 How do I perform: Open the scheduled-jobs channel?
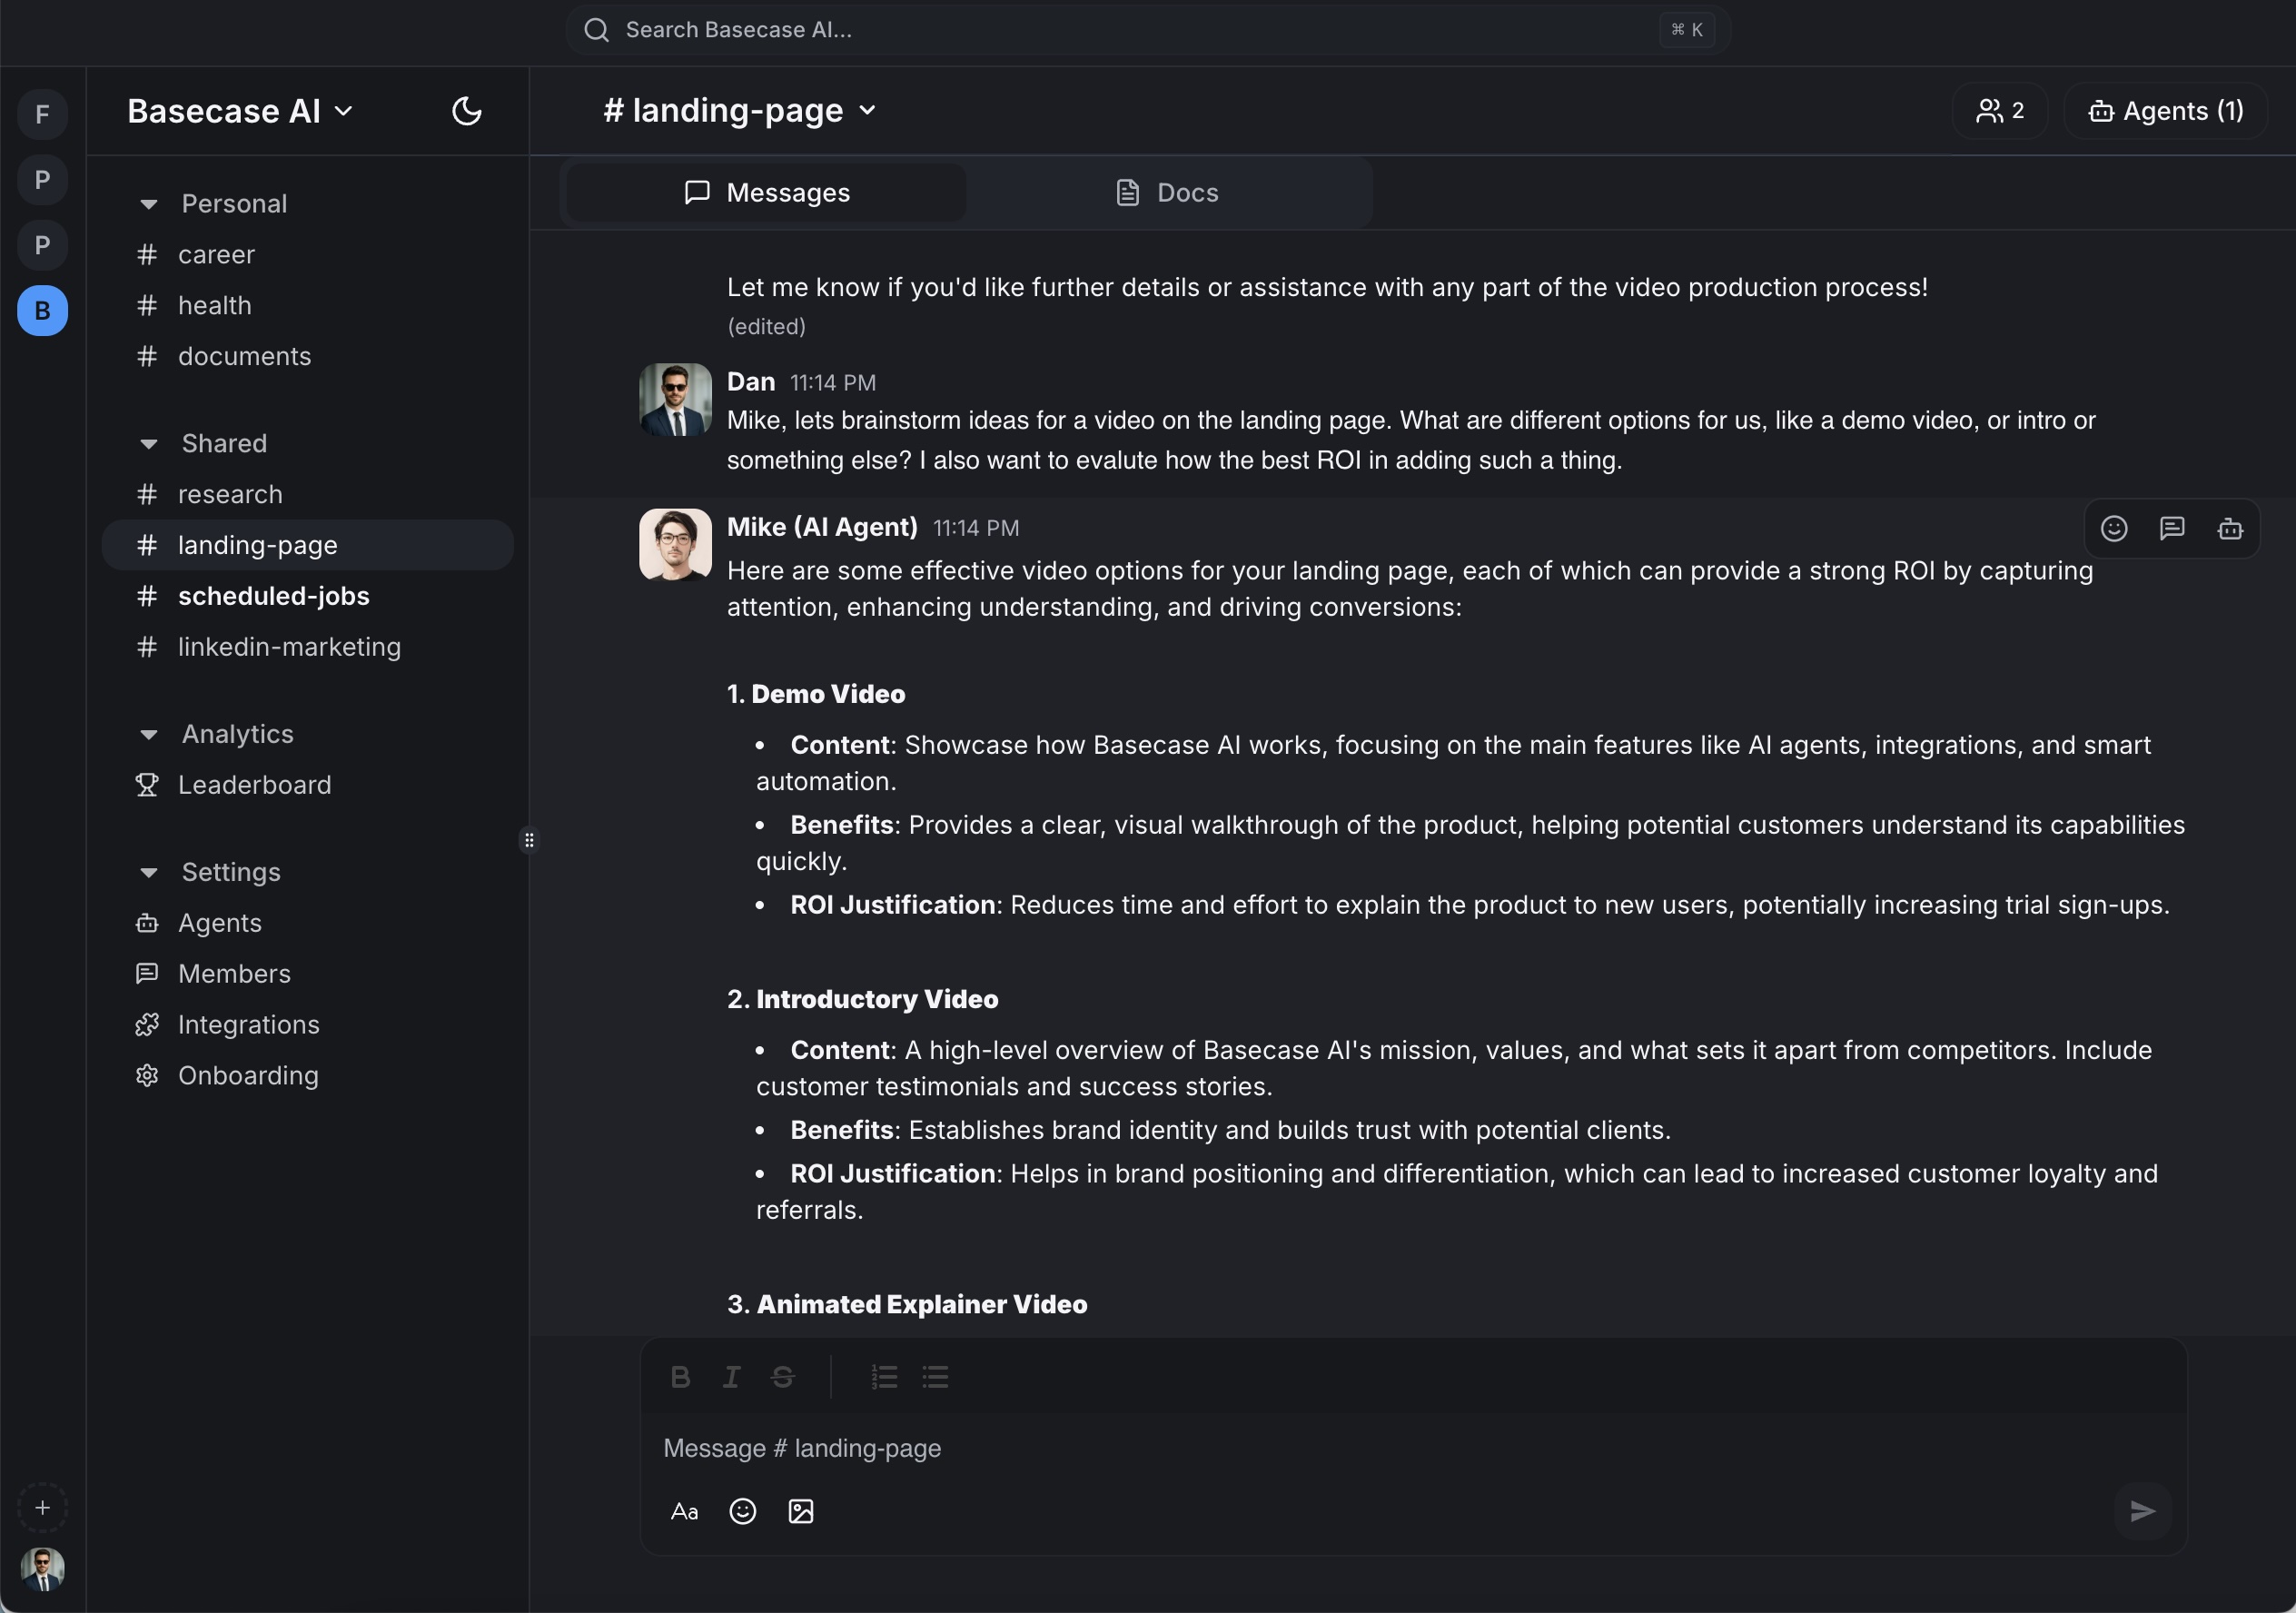pos(308,597)
